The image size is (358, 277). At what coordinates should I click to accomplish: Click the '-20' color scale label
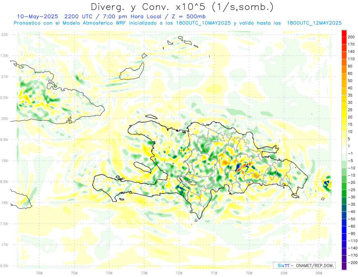[351, 182]
